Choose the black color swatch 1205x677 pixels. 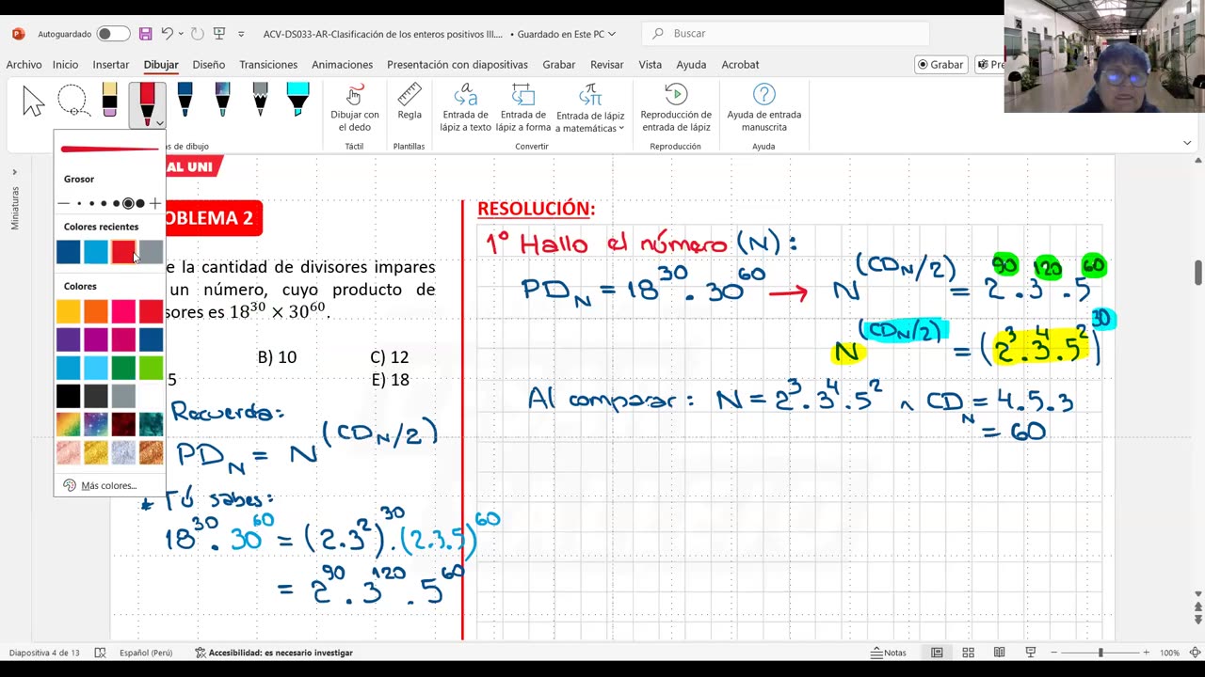(x=68, y=396)
